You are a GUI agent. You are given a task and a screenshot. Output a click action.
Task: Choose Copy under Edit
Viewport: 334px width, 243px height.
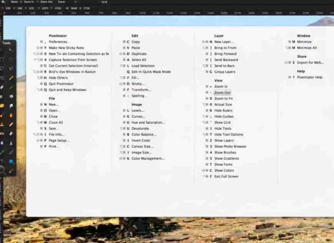[135, 42]
